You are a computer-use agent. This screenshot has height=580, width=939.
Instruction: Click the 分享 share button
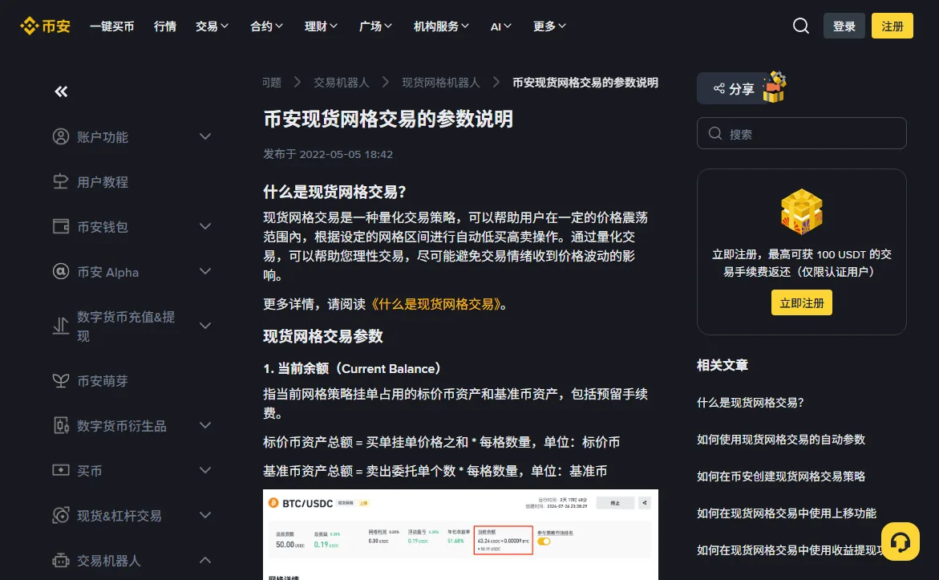click(735, 89)
